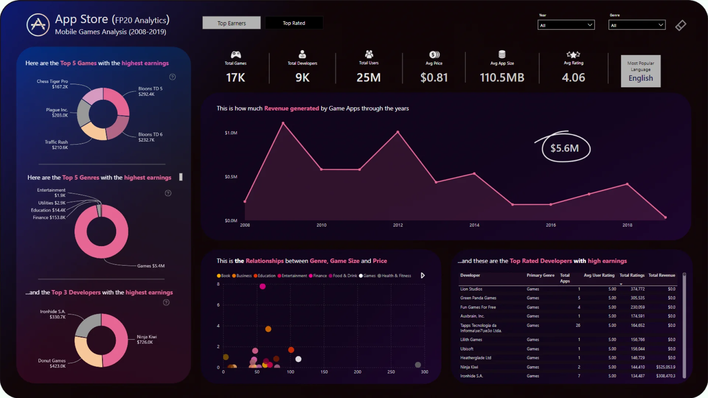Sort table by Total Apps header
708x398 pixels.
(565, 278)
